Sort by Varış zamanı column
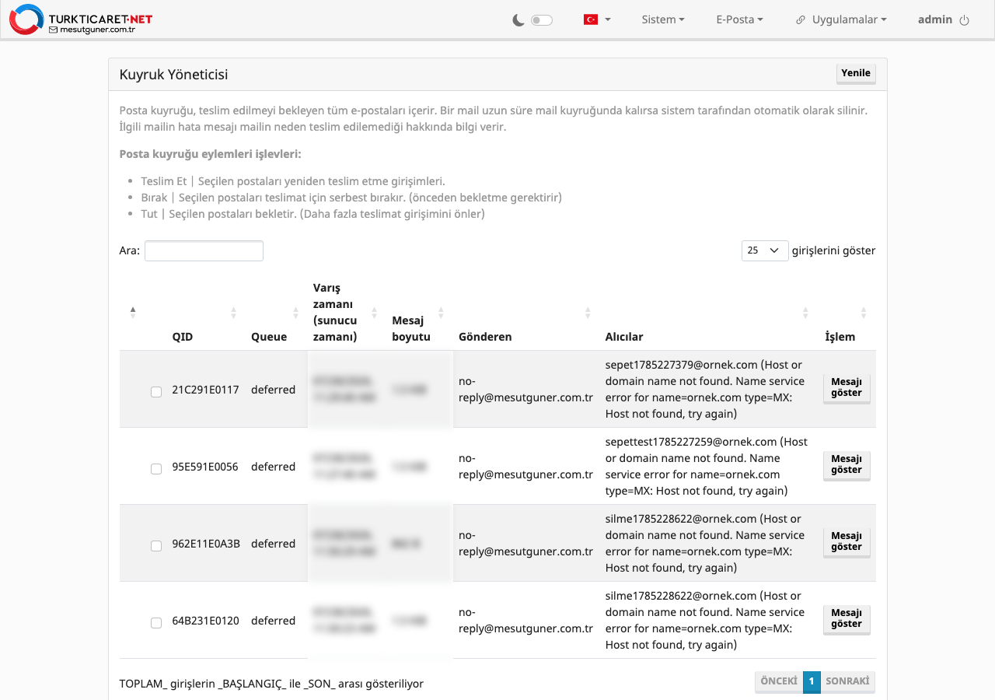The image size is (995, 700). tap(345, 313)
